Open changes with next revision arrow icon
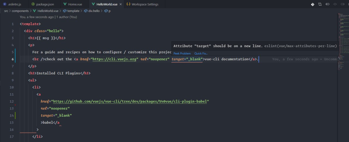The width and height of the screenshot is (349, 142). tap(342, 4)
